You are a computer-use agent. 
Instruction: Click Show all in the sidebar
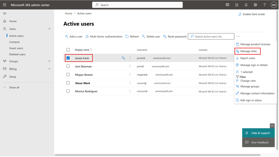coord(14,87)
